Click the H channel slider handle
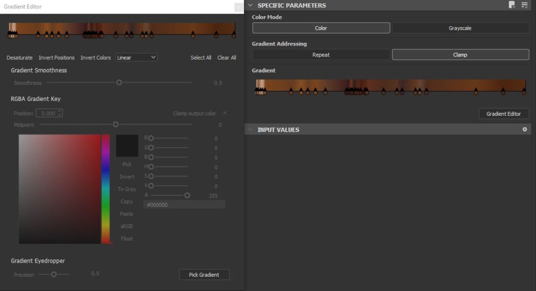This screenshot has width=536, height=291. tap(151, 167)
